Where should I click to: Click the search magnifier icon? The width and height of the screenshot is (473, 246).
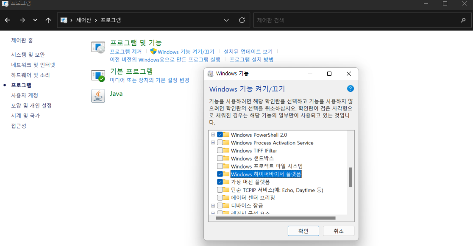point(463,20)
